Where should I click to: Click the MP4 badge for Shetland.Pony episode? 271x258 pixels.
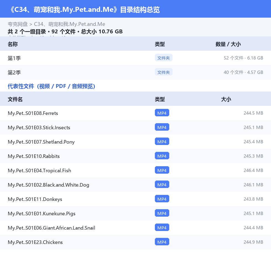pyautogui.click(x=162, y=141)
